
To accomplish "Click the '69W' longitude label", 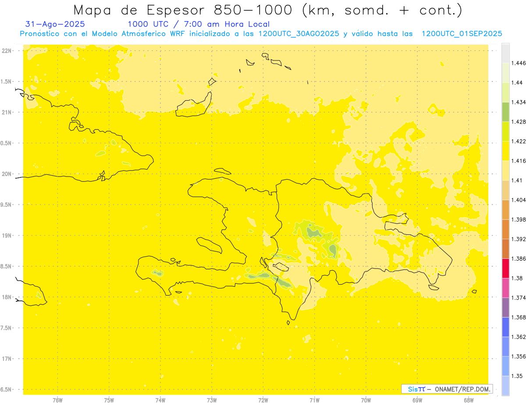I will click(417, 400).
